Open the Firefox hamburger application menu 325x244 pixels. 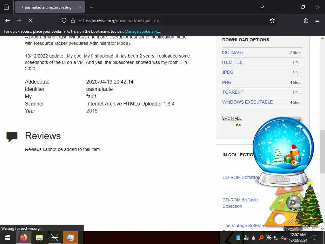coord(317,21)
